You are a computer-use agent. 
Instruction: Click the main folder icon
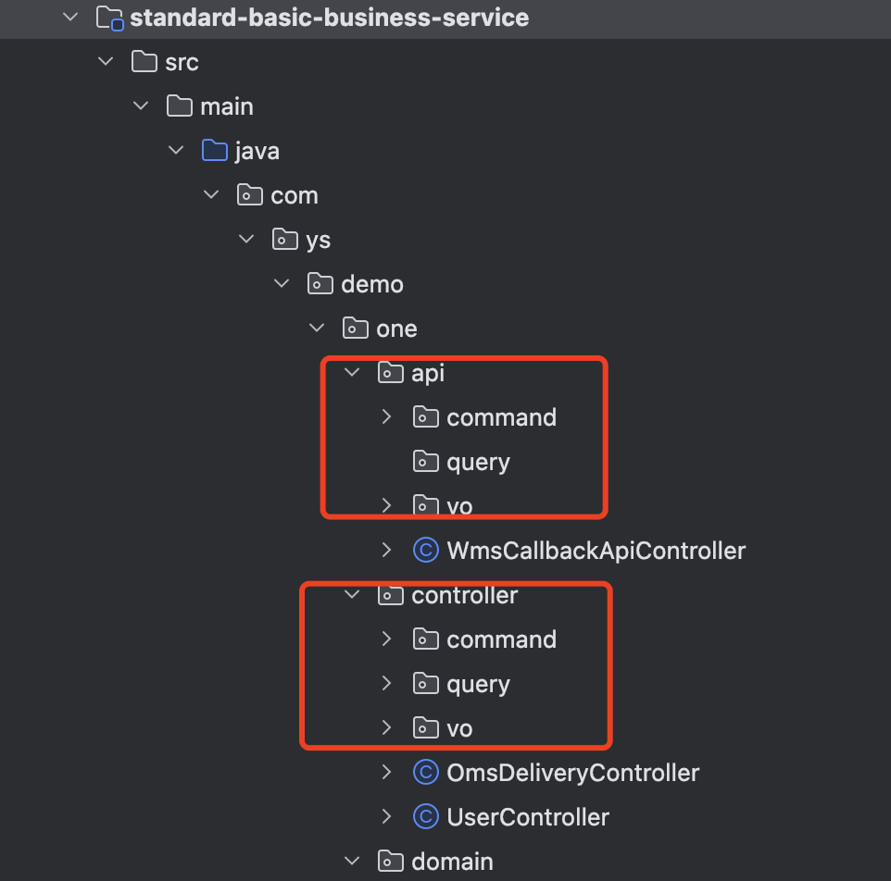[180, 105]
